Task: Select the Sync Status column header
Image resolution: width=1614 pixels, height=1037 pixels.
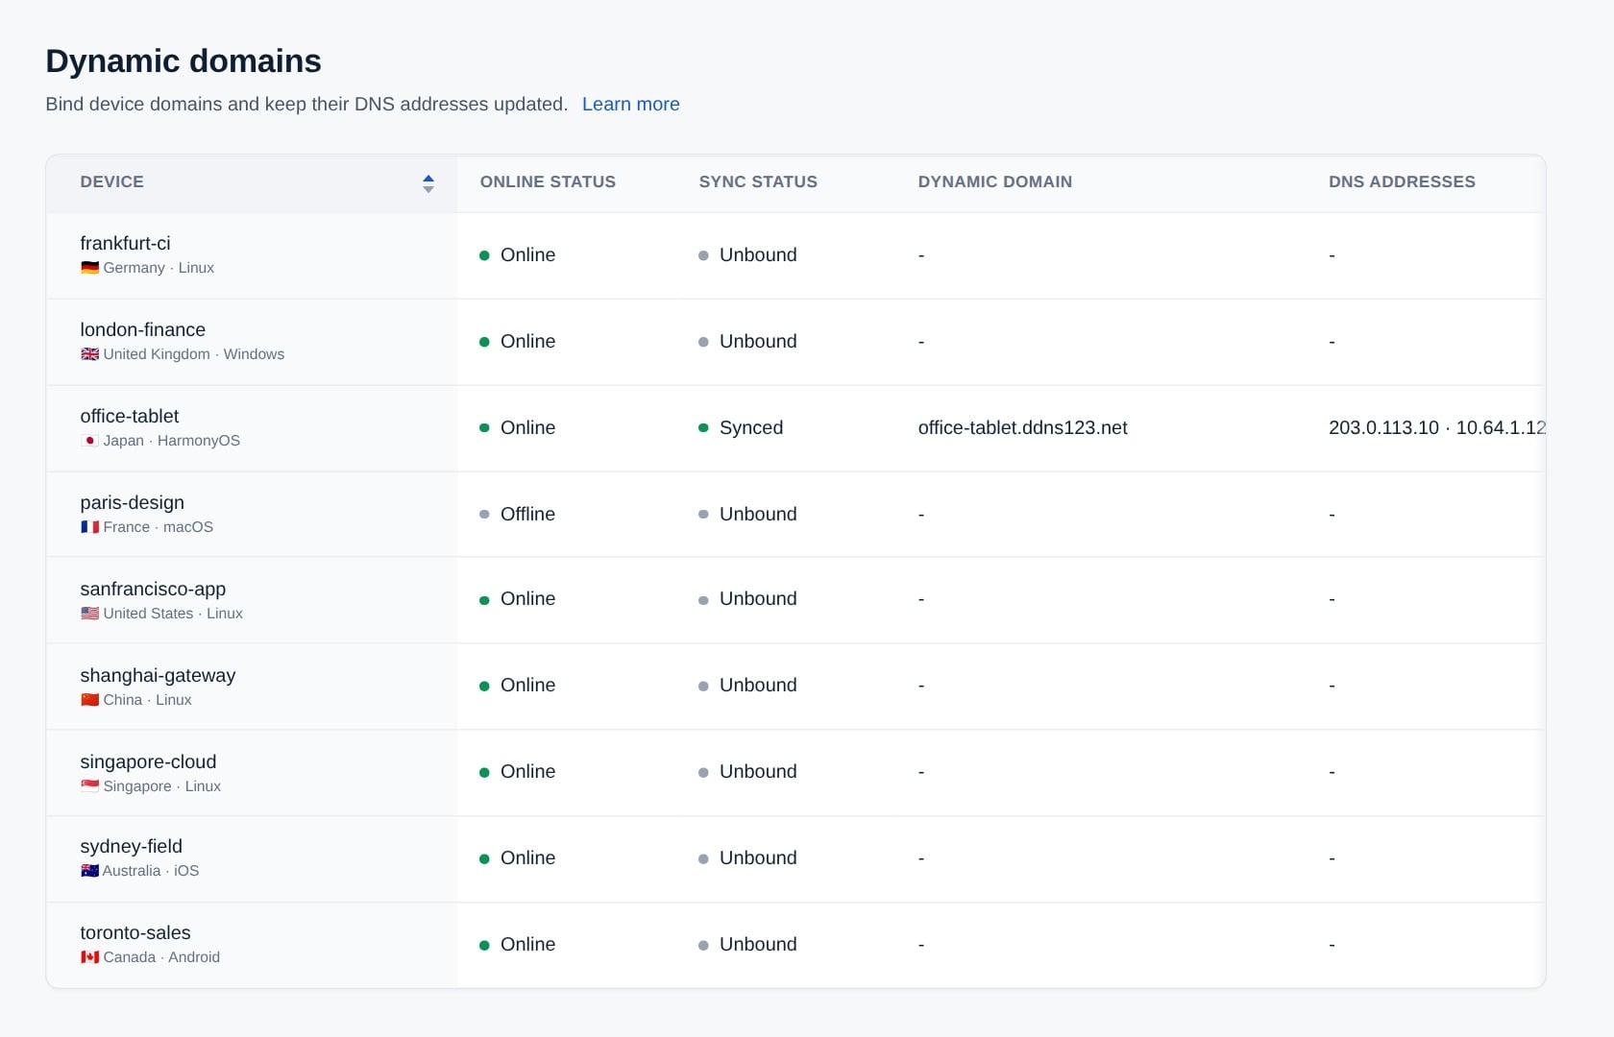Action: [758, 181]
